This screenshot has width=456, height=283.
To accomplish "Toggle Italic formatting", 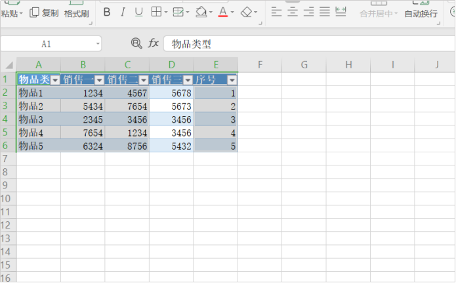I will (123, 12).
